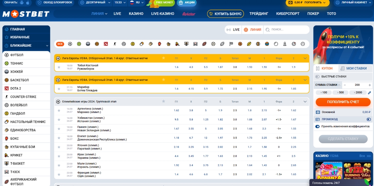The height and width of the screenshot is (186, 374).
Task: Increase stake with the plus button
Action: [370, 85]
